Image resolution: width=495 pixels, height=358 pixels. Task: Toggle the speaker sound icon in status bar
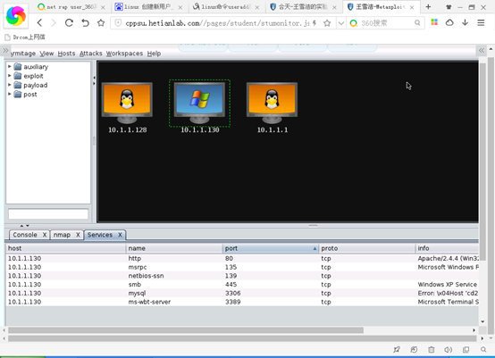(x=449, y=349)
